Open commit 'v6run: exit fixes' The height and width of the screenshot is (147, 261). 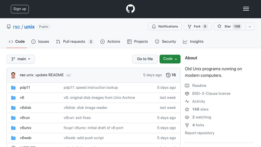77,118
